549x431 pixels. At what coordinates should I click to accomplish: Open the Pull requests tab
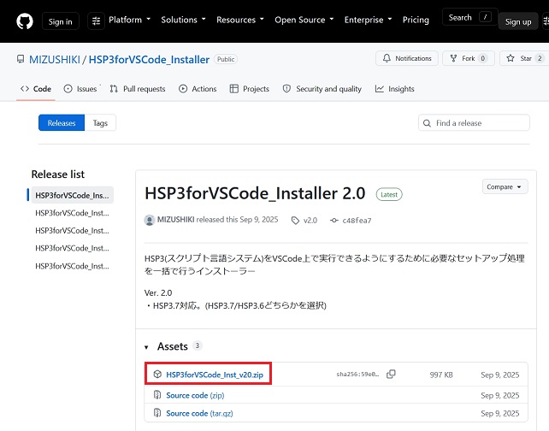click(138, 89)
